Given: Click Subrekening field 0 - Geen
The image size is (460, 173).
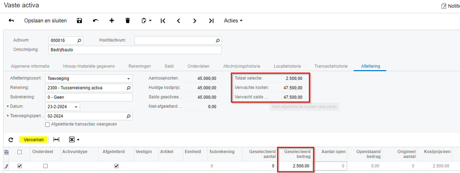Looking at the screenshot, I should tap(89, 97).
